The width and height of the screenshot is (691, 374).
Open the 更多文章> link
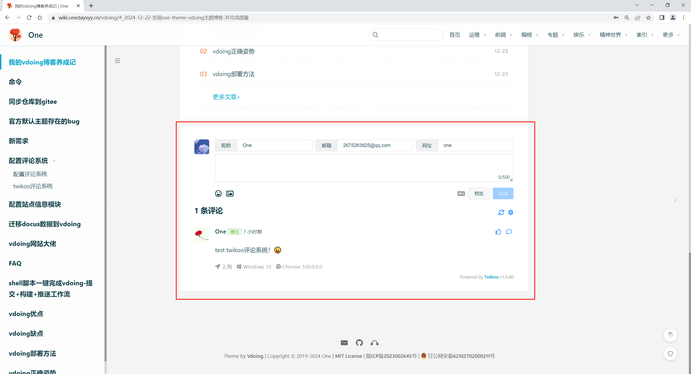226,97
